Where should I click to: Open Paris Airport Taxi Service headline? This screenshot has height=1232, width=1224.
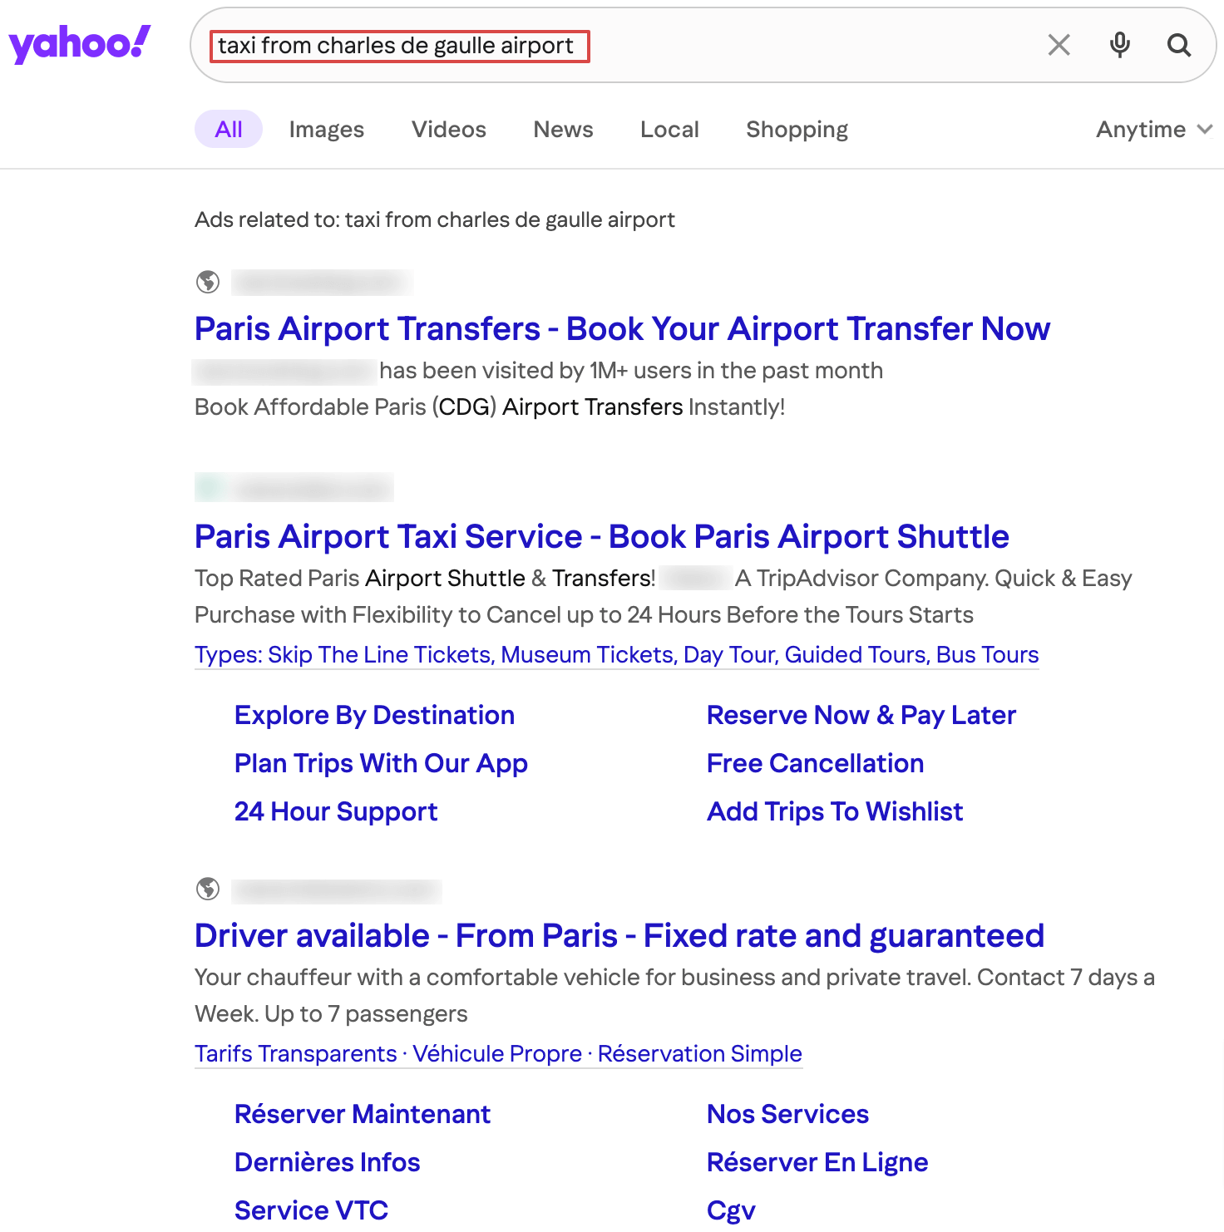pos(602,537)
